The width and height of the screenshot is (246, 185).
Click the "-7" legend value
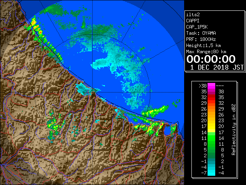[204, 173]
